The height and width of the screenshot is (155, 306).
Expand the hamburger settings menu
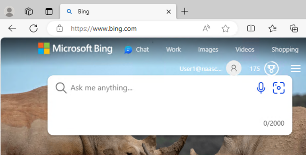296,69
